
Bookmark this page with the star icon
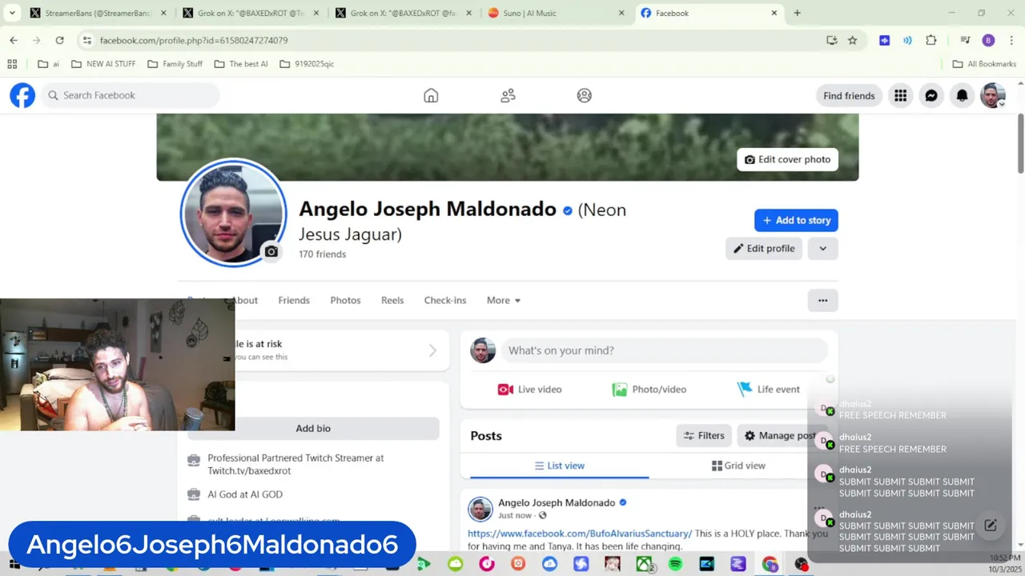point(853,40)
